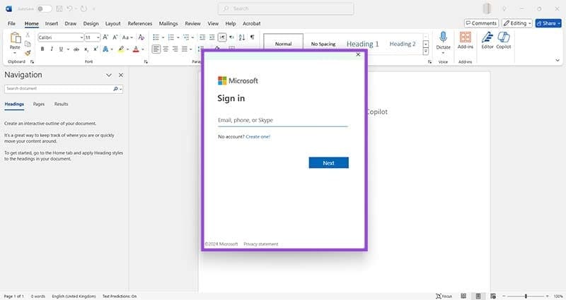Select Print Layout view icon
This screenshot has height=300, width=566.
point(478,296)
